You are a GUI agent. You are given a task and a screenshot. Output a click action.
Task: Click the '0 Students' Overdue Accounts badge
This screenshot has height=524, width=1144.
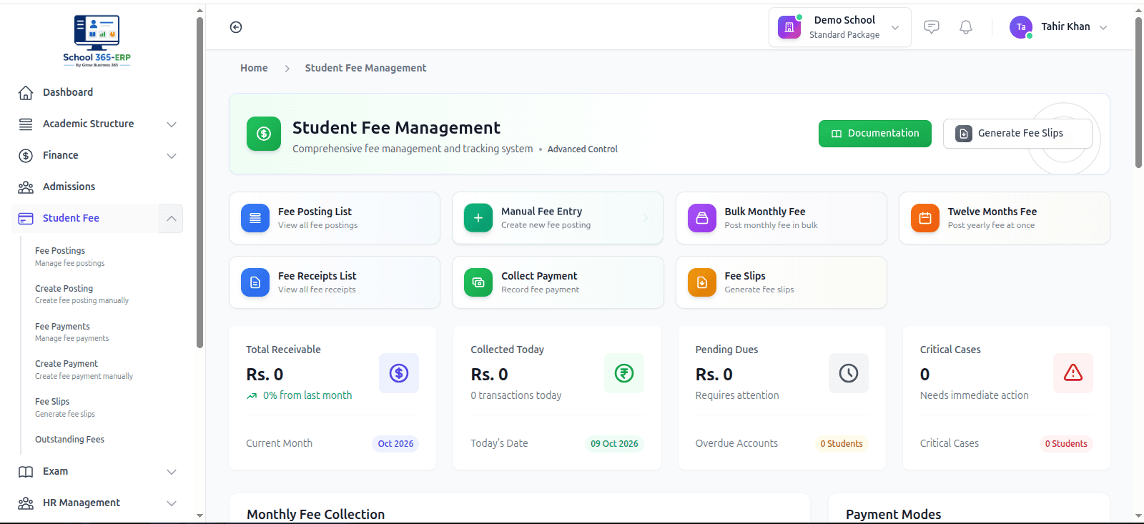(x=841, y=444)
